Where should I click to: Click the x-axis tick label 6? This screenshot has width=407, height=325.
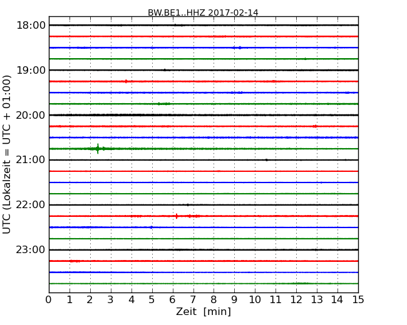point(172,300)
